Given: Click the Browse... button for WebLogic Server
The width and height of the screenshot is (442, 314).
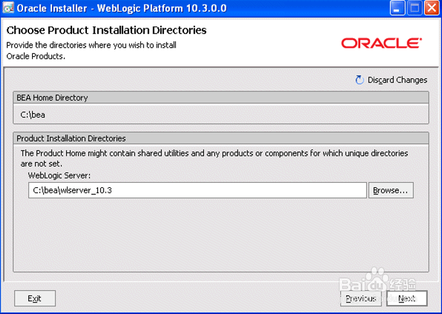Looking at the screenshot, I should pyautogui.click(x=391, y=190).
